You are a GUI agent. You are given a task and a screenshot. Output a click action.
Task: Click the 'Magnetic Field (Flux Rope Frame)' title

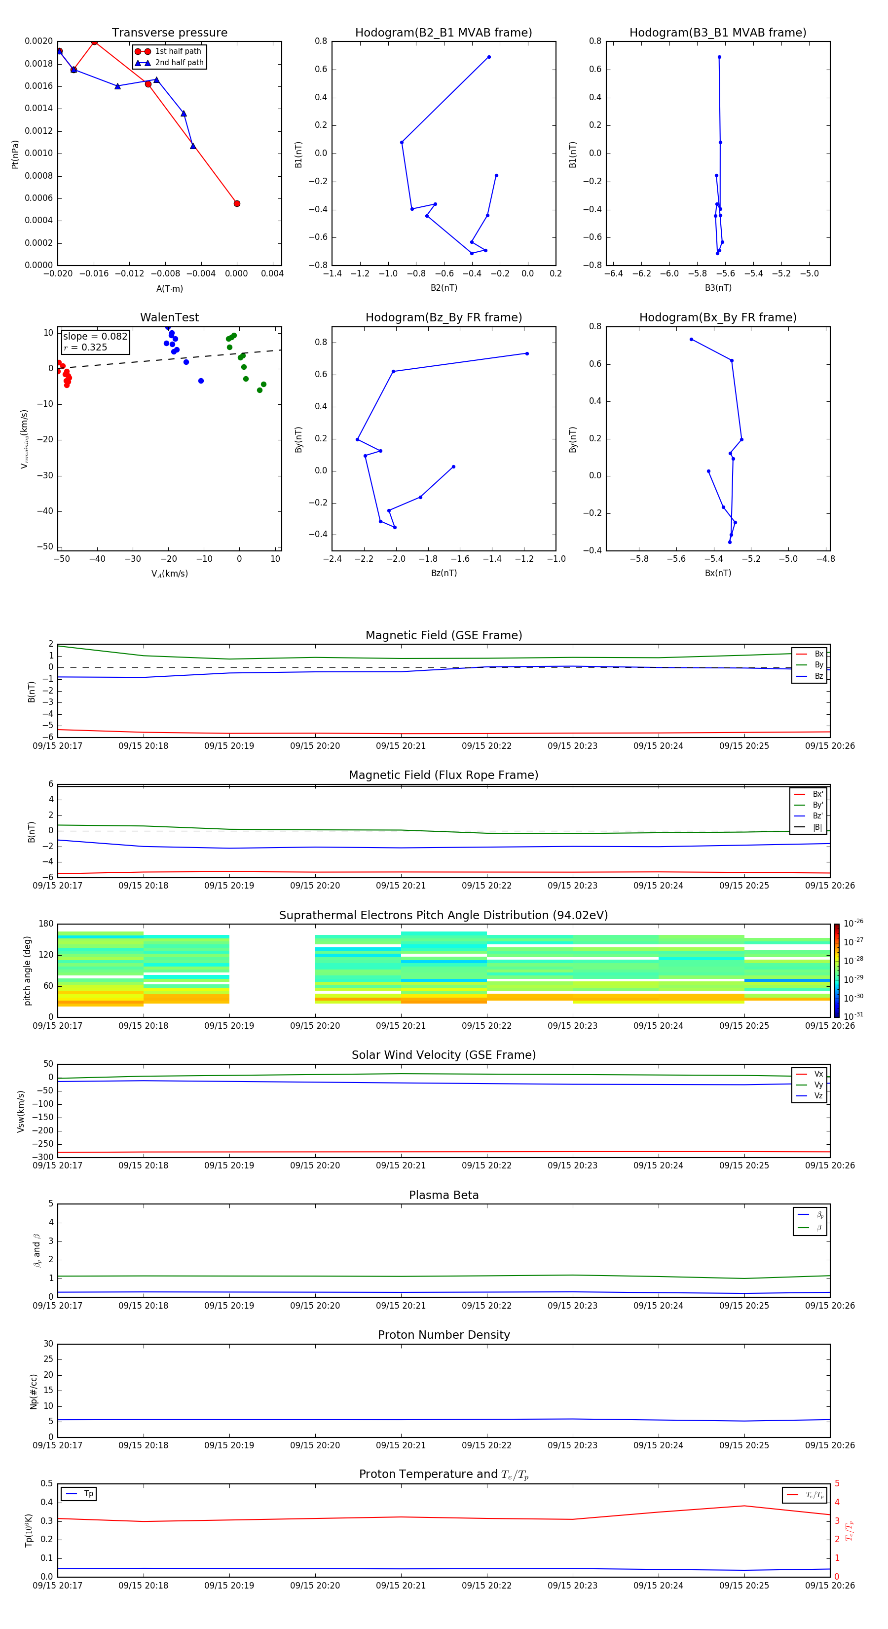(444, 776)
